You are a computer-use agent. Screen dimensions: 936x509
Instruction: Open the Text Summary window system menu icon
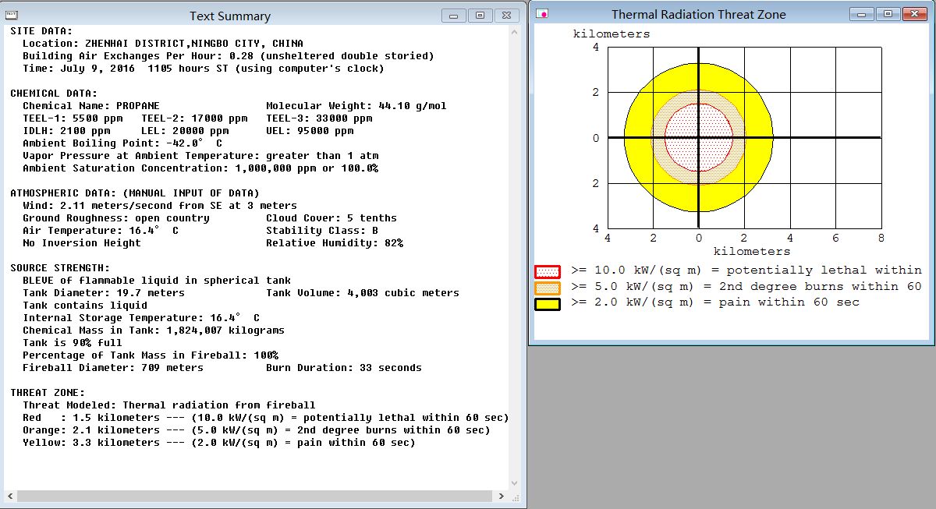(12, 15)
